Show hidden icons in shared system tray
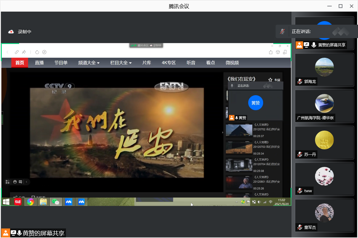 tap(237, 202)
